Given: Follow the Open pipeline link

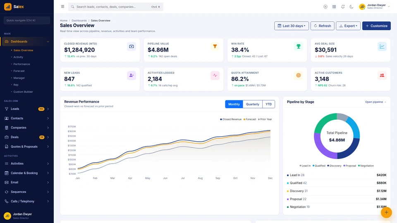Looking at the screenshot, I should click(375, 102).
